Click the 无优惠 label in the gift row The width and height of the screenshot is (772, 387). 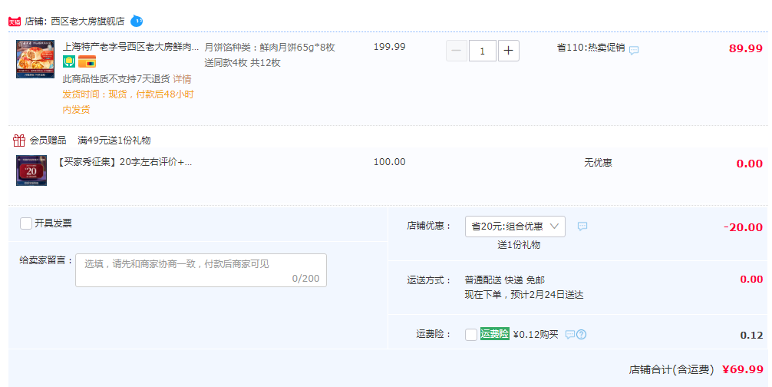pos(598,163)
